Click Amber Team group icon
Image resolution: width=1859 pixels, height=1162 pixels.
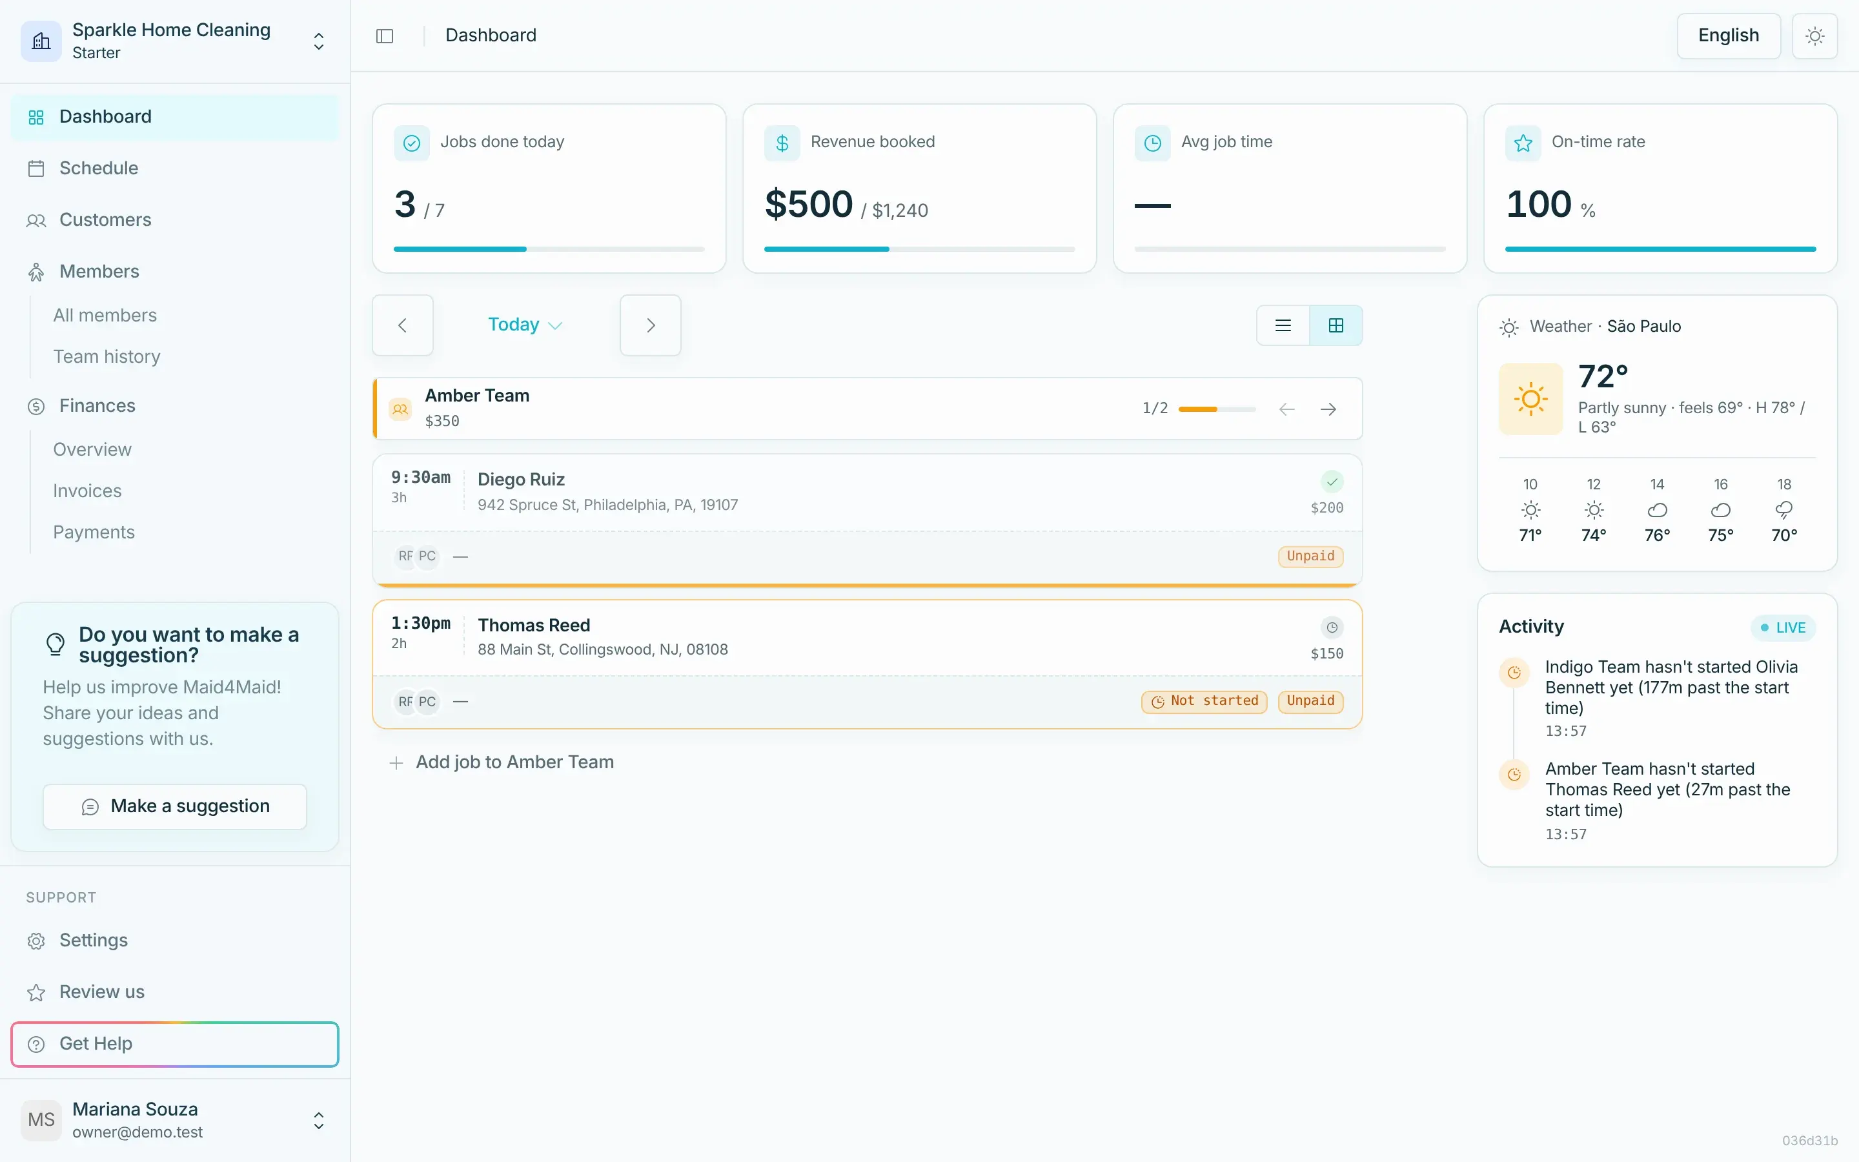[x=400, y=410]
